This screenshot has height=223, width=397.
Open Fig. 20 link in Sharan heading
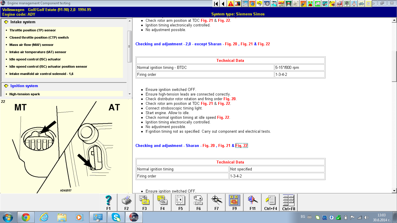click(x=209, y=146)
